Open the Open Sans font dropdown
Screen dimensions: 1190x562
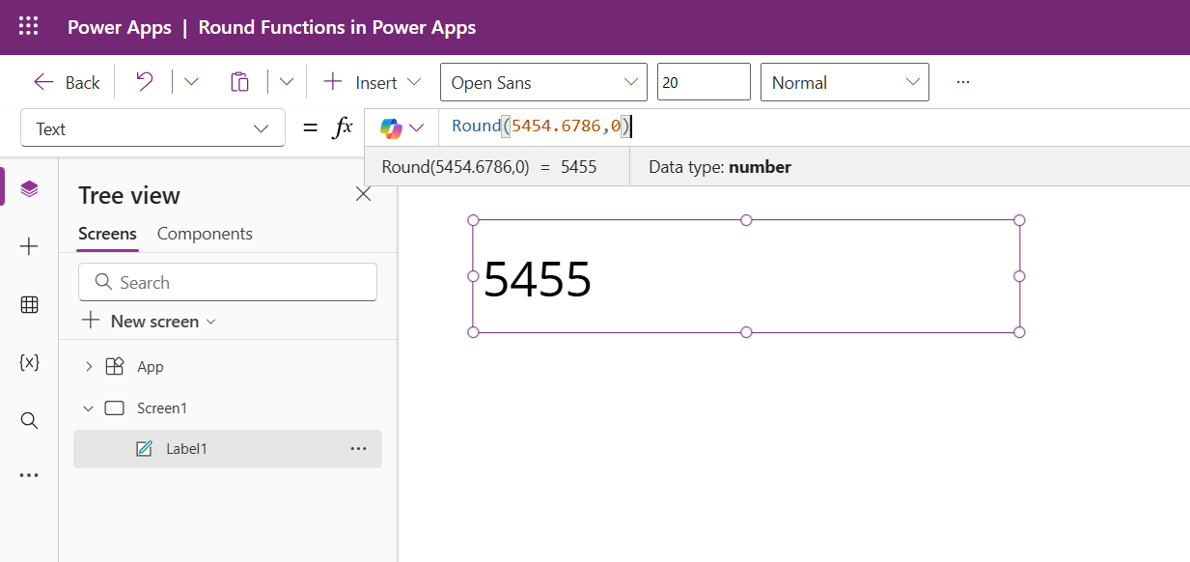(542, 82)
